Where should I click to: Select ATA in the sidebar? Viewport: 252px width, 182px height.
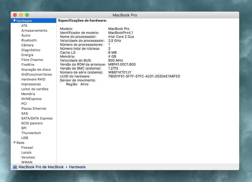pyautogui.click(x=24, y=26)
